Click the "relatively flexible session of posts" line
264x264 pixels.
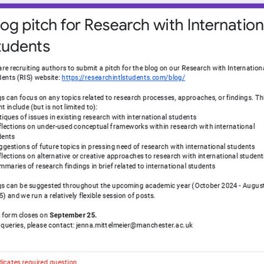(x=77, y=195)
